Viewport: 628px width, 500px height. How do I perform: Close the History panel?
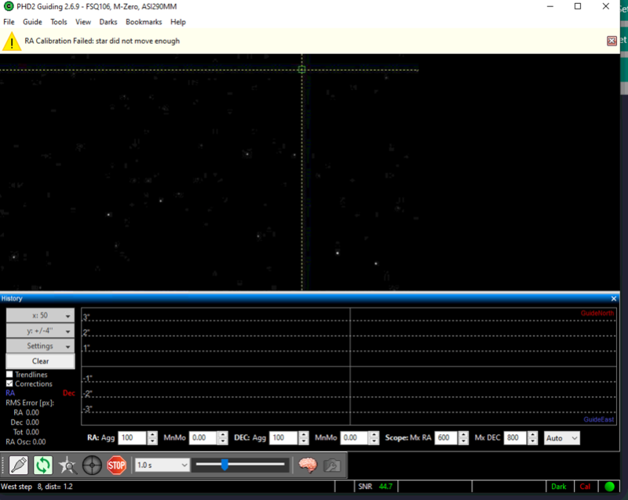click(x=614, y=299)
